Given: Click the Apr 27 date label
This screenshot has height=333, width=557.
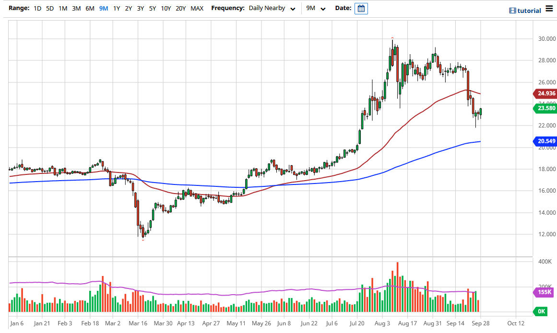Looking at the screenshot, I should click(211, 323).
